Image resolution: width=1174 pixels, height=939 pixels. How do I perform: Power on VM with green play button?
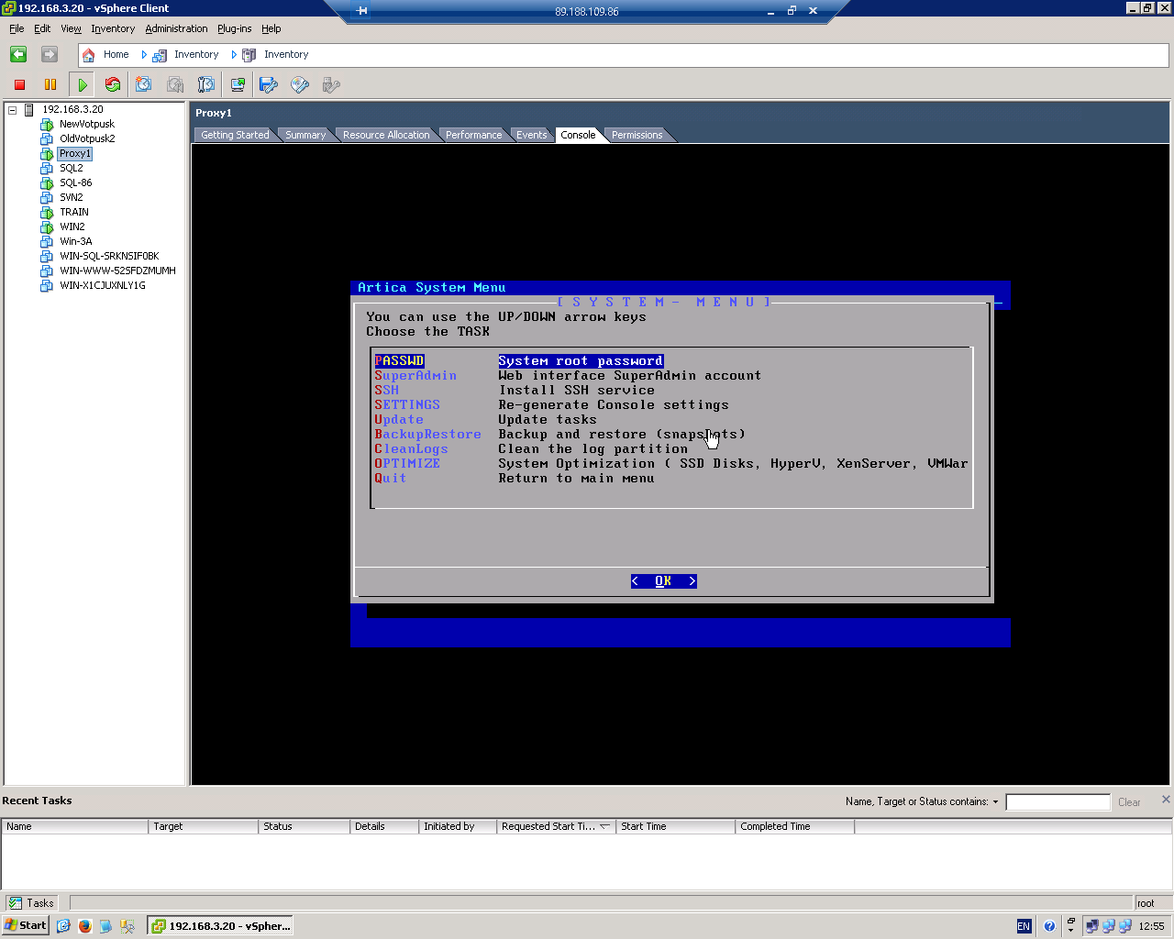click(83, 85)
